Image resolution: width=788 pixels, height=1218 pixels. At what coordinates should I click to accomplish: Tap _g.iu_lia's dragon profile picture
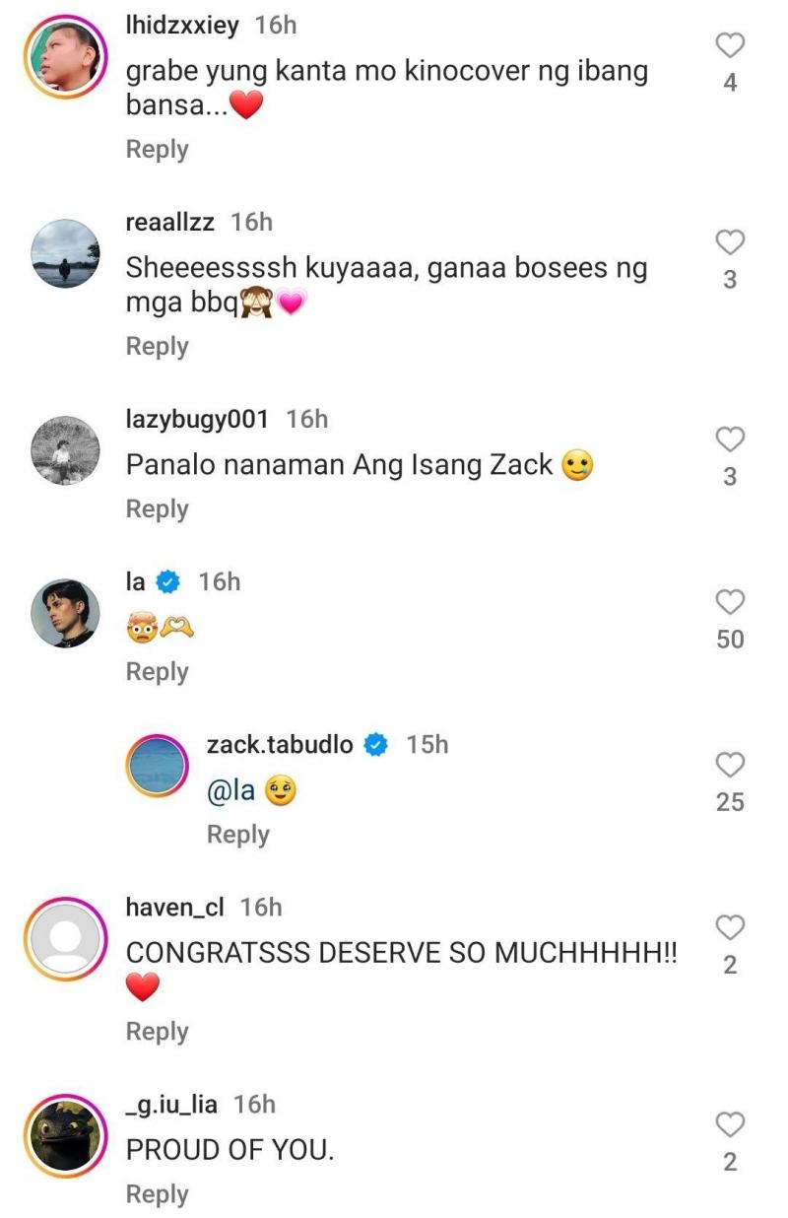click(66, 1135)
